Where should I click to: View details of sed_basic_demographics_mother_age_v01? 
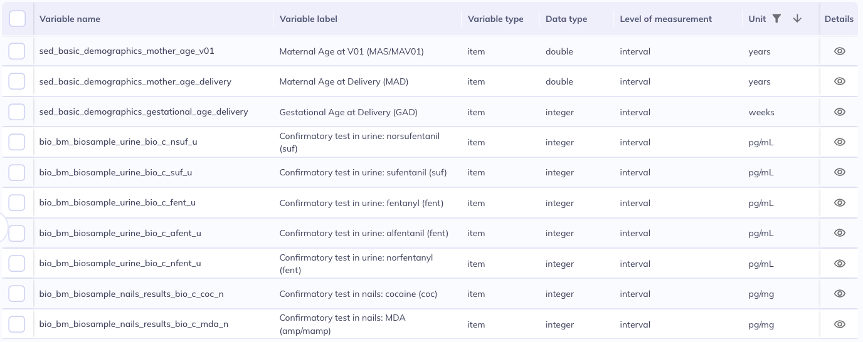tap(840, 51)
